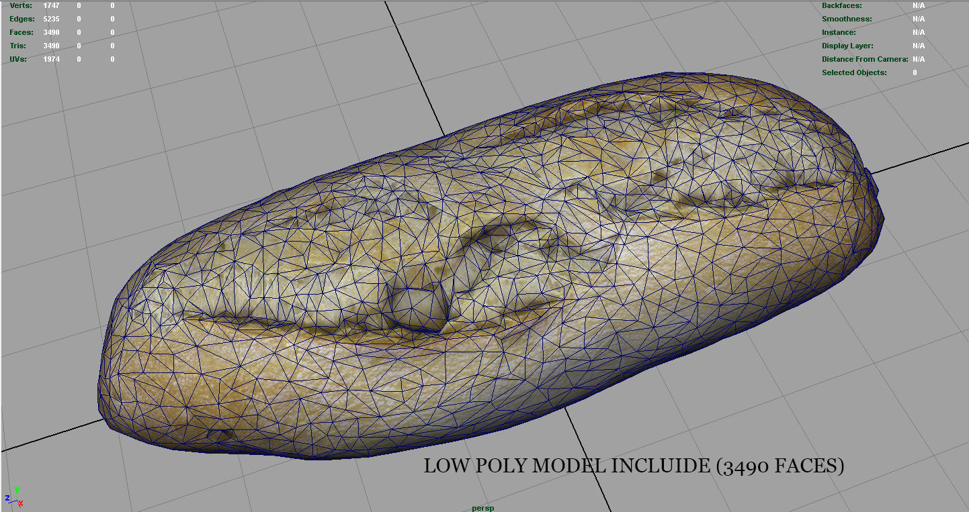Click the 'Faces:' heads-up label
Screen dimensions: 969x512
(22, 32)
